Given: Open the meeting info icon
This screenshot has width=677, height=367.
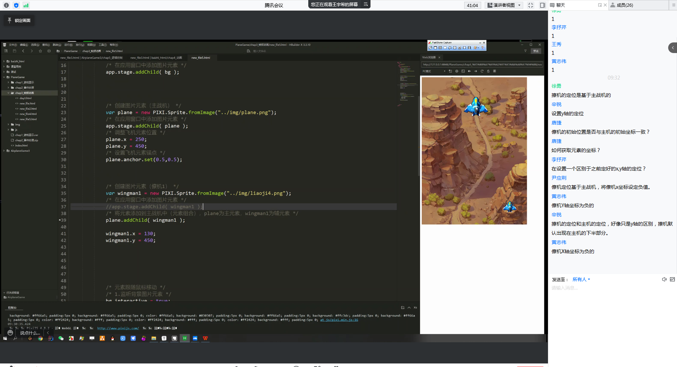Looking at the screenshot, I should (6, 5).
